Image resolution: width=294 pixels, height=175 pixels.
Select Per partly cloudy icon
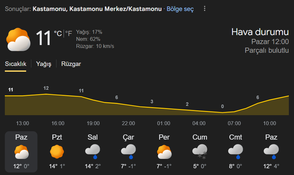[x=164, y=152]
